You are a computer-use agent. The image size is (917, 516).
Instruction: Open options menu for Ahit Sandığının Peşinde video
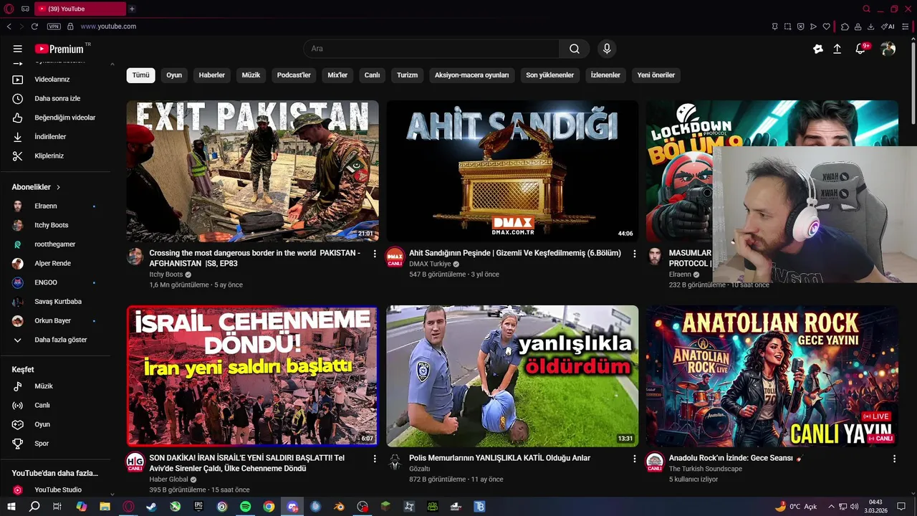pyautogui.click(x=634, y=254)
